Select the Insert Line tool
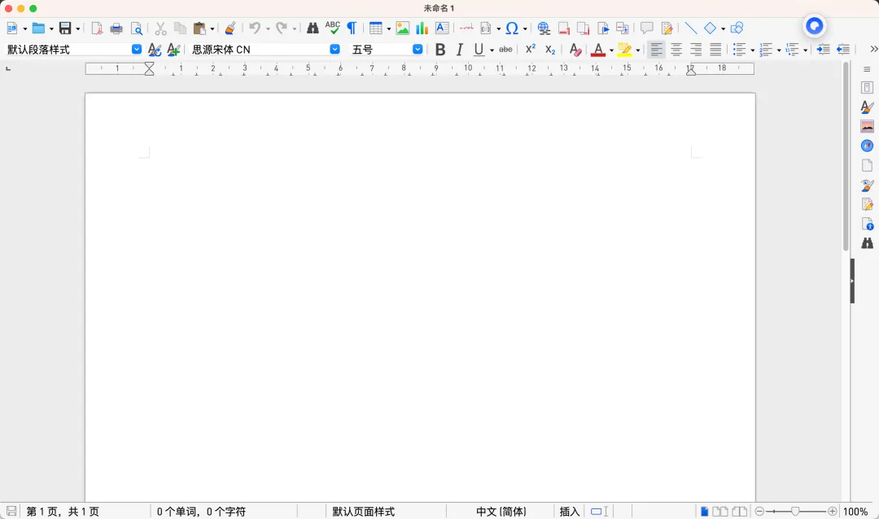The image size is (879, 519). click(691, 28)
